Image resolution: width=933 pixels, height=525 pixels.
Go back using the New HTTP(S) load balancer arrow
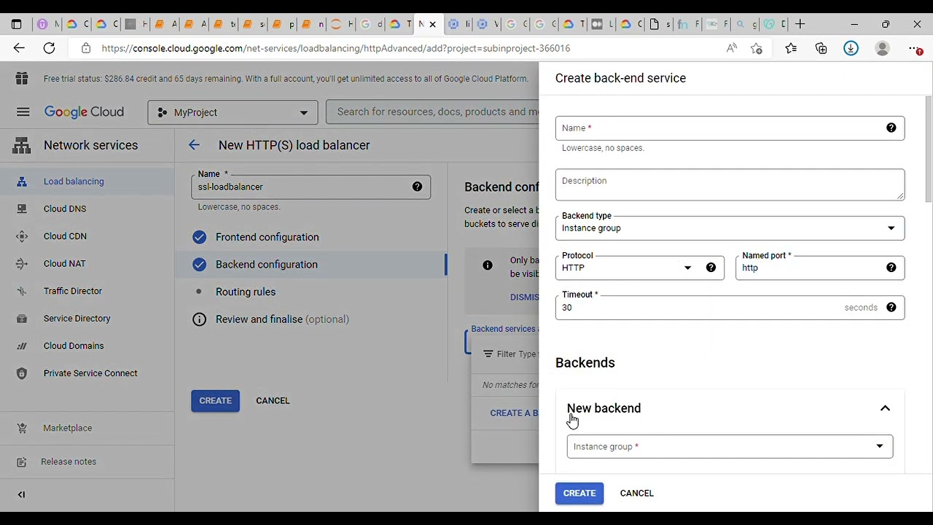[194, 145]
